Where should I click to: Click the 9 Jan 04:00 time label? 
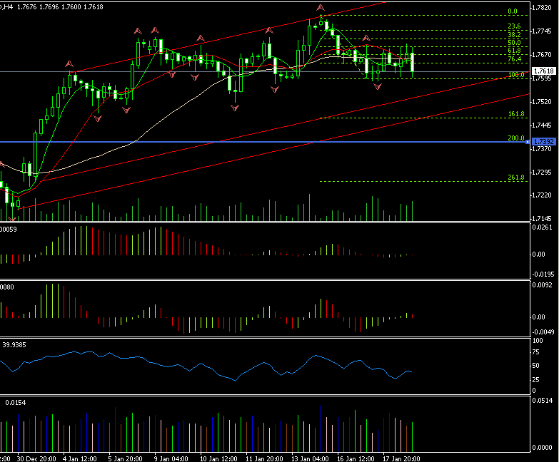click(x=171, y=458)
